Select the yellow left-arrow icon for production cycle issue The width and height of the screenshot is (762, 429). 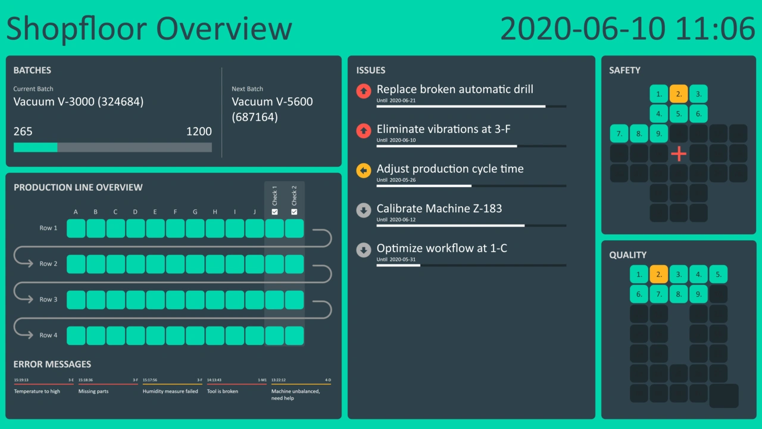click(x=363, y=170)
